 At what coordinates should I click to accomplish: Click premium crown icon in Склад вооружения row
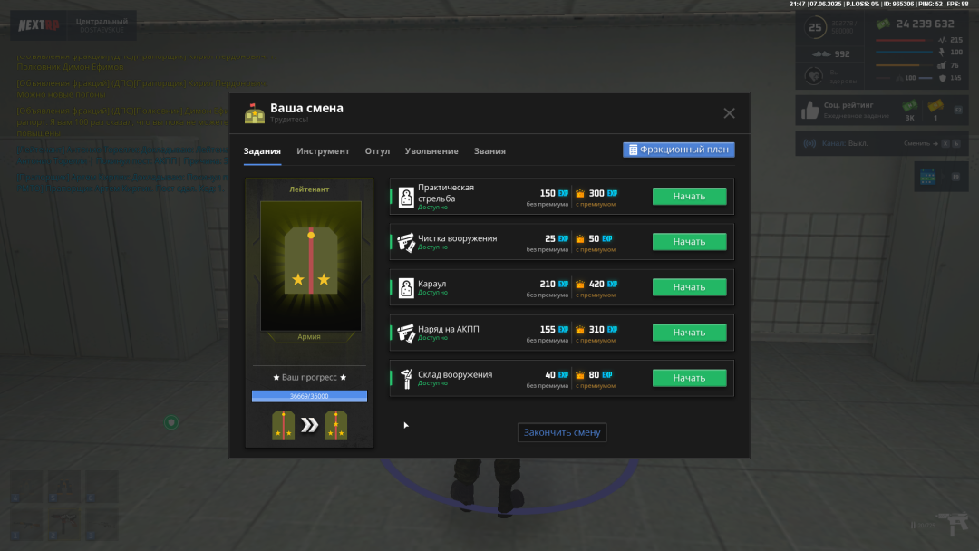580,376
